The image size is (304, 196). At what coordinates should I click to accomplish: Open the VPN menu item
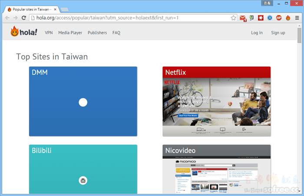click(49, 33)
